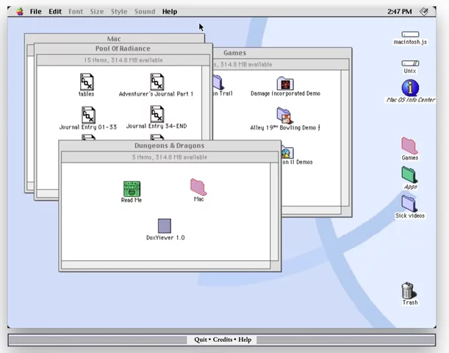Select the Games folder on desktop
The width and height of the screenshot is (449, 353).
pyautogui.click(x=409, y=146)
